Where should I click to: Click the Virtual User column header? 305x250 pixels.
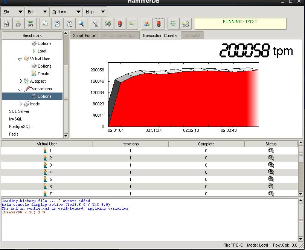pos(47,144)
